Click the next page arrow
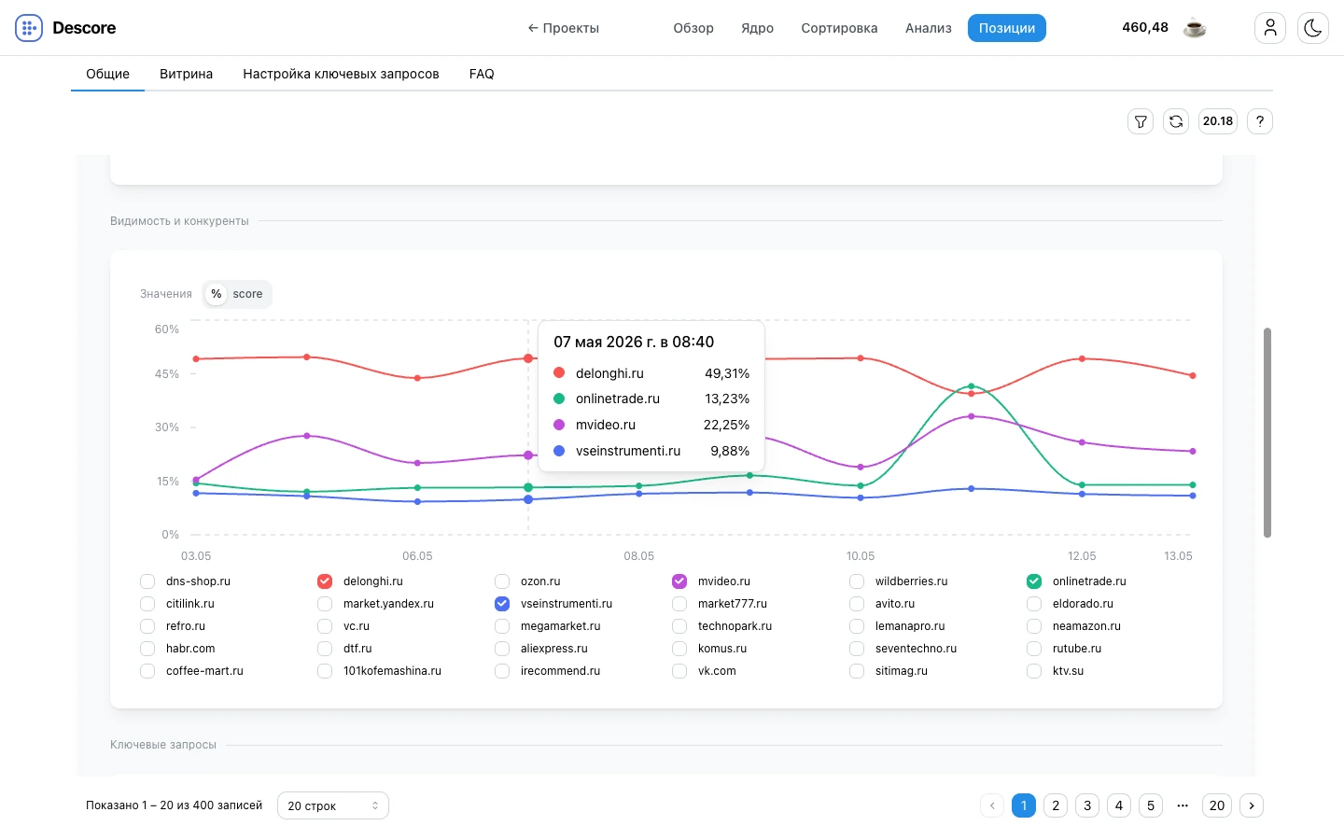The image size is (1344, 840). point(1252,805)
